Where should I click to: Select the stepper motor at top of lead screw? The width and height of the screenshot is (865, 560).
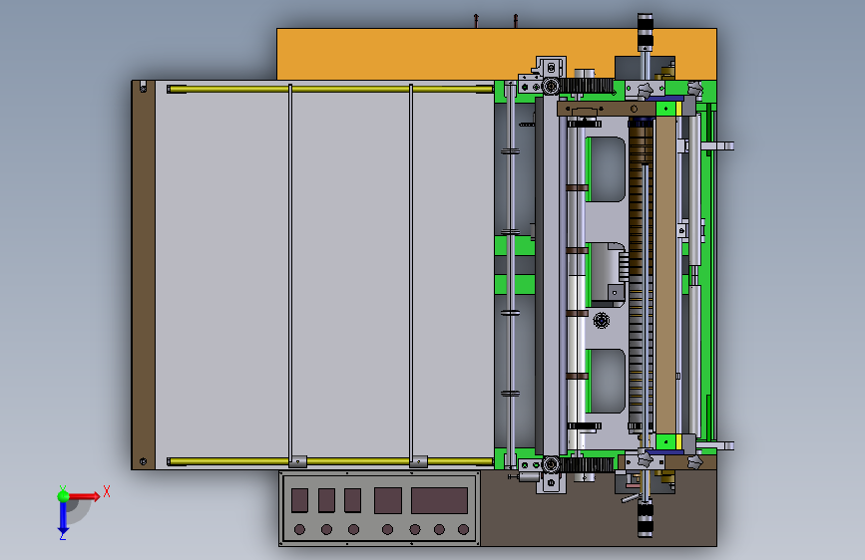tap(645, 32)
